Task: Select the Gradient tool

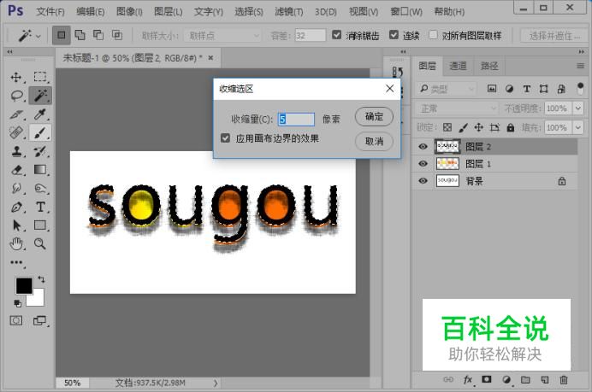Action: 40,170
